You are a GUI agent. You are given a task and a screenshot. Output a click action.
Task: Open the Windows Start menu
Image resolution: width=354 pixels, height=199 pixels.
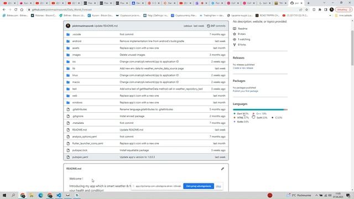[x=4, y=195]
